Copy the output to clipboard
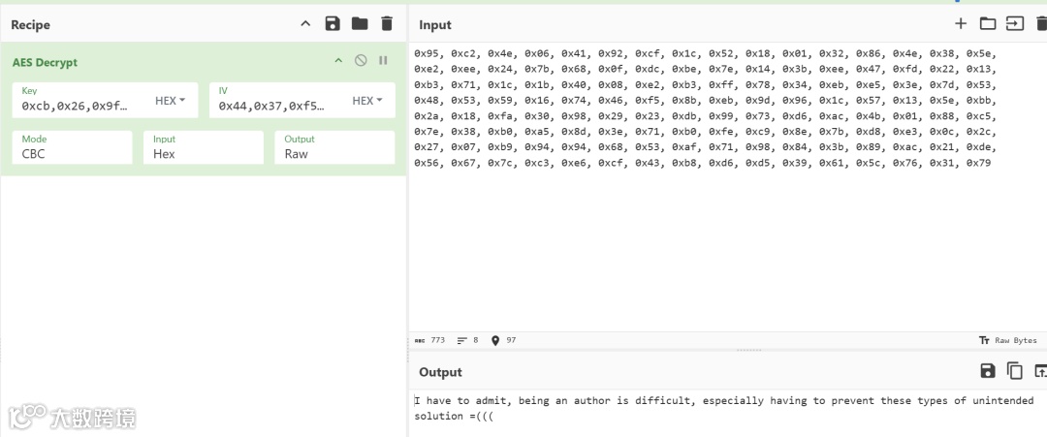1047x437 pixels. point(1015,371)
